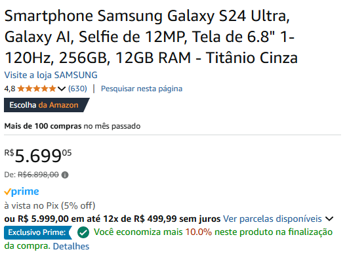Screen dimensions: 347x254
Task: Click the à vista no Pix text
Action: click(50, 205)
